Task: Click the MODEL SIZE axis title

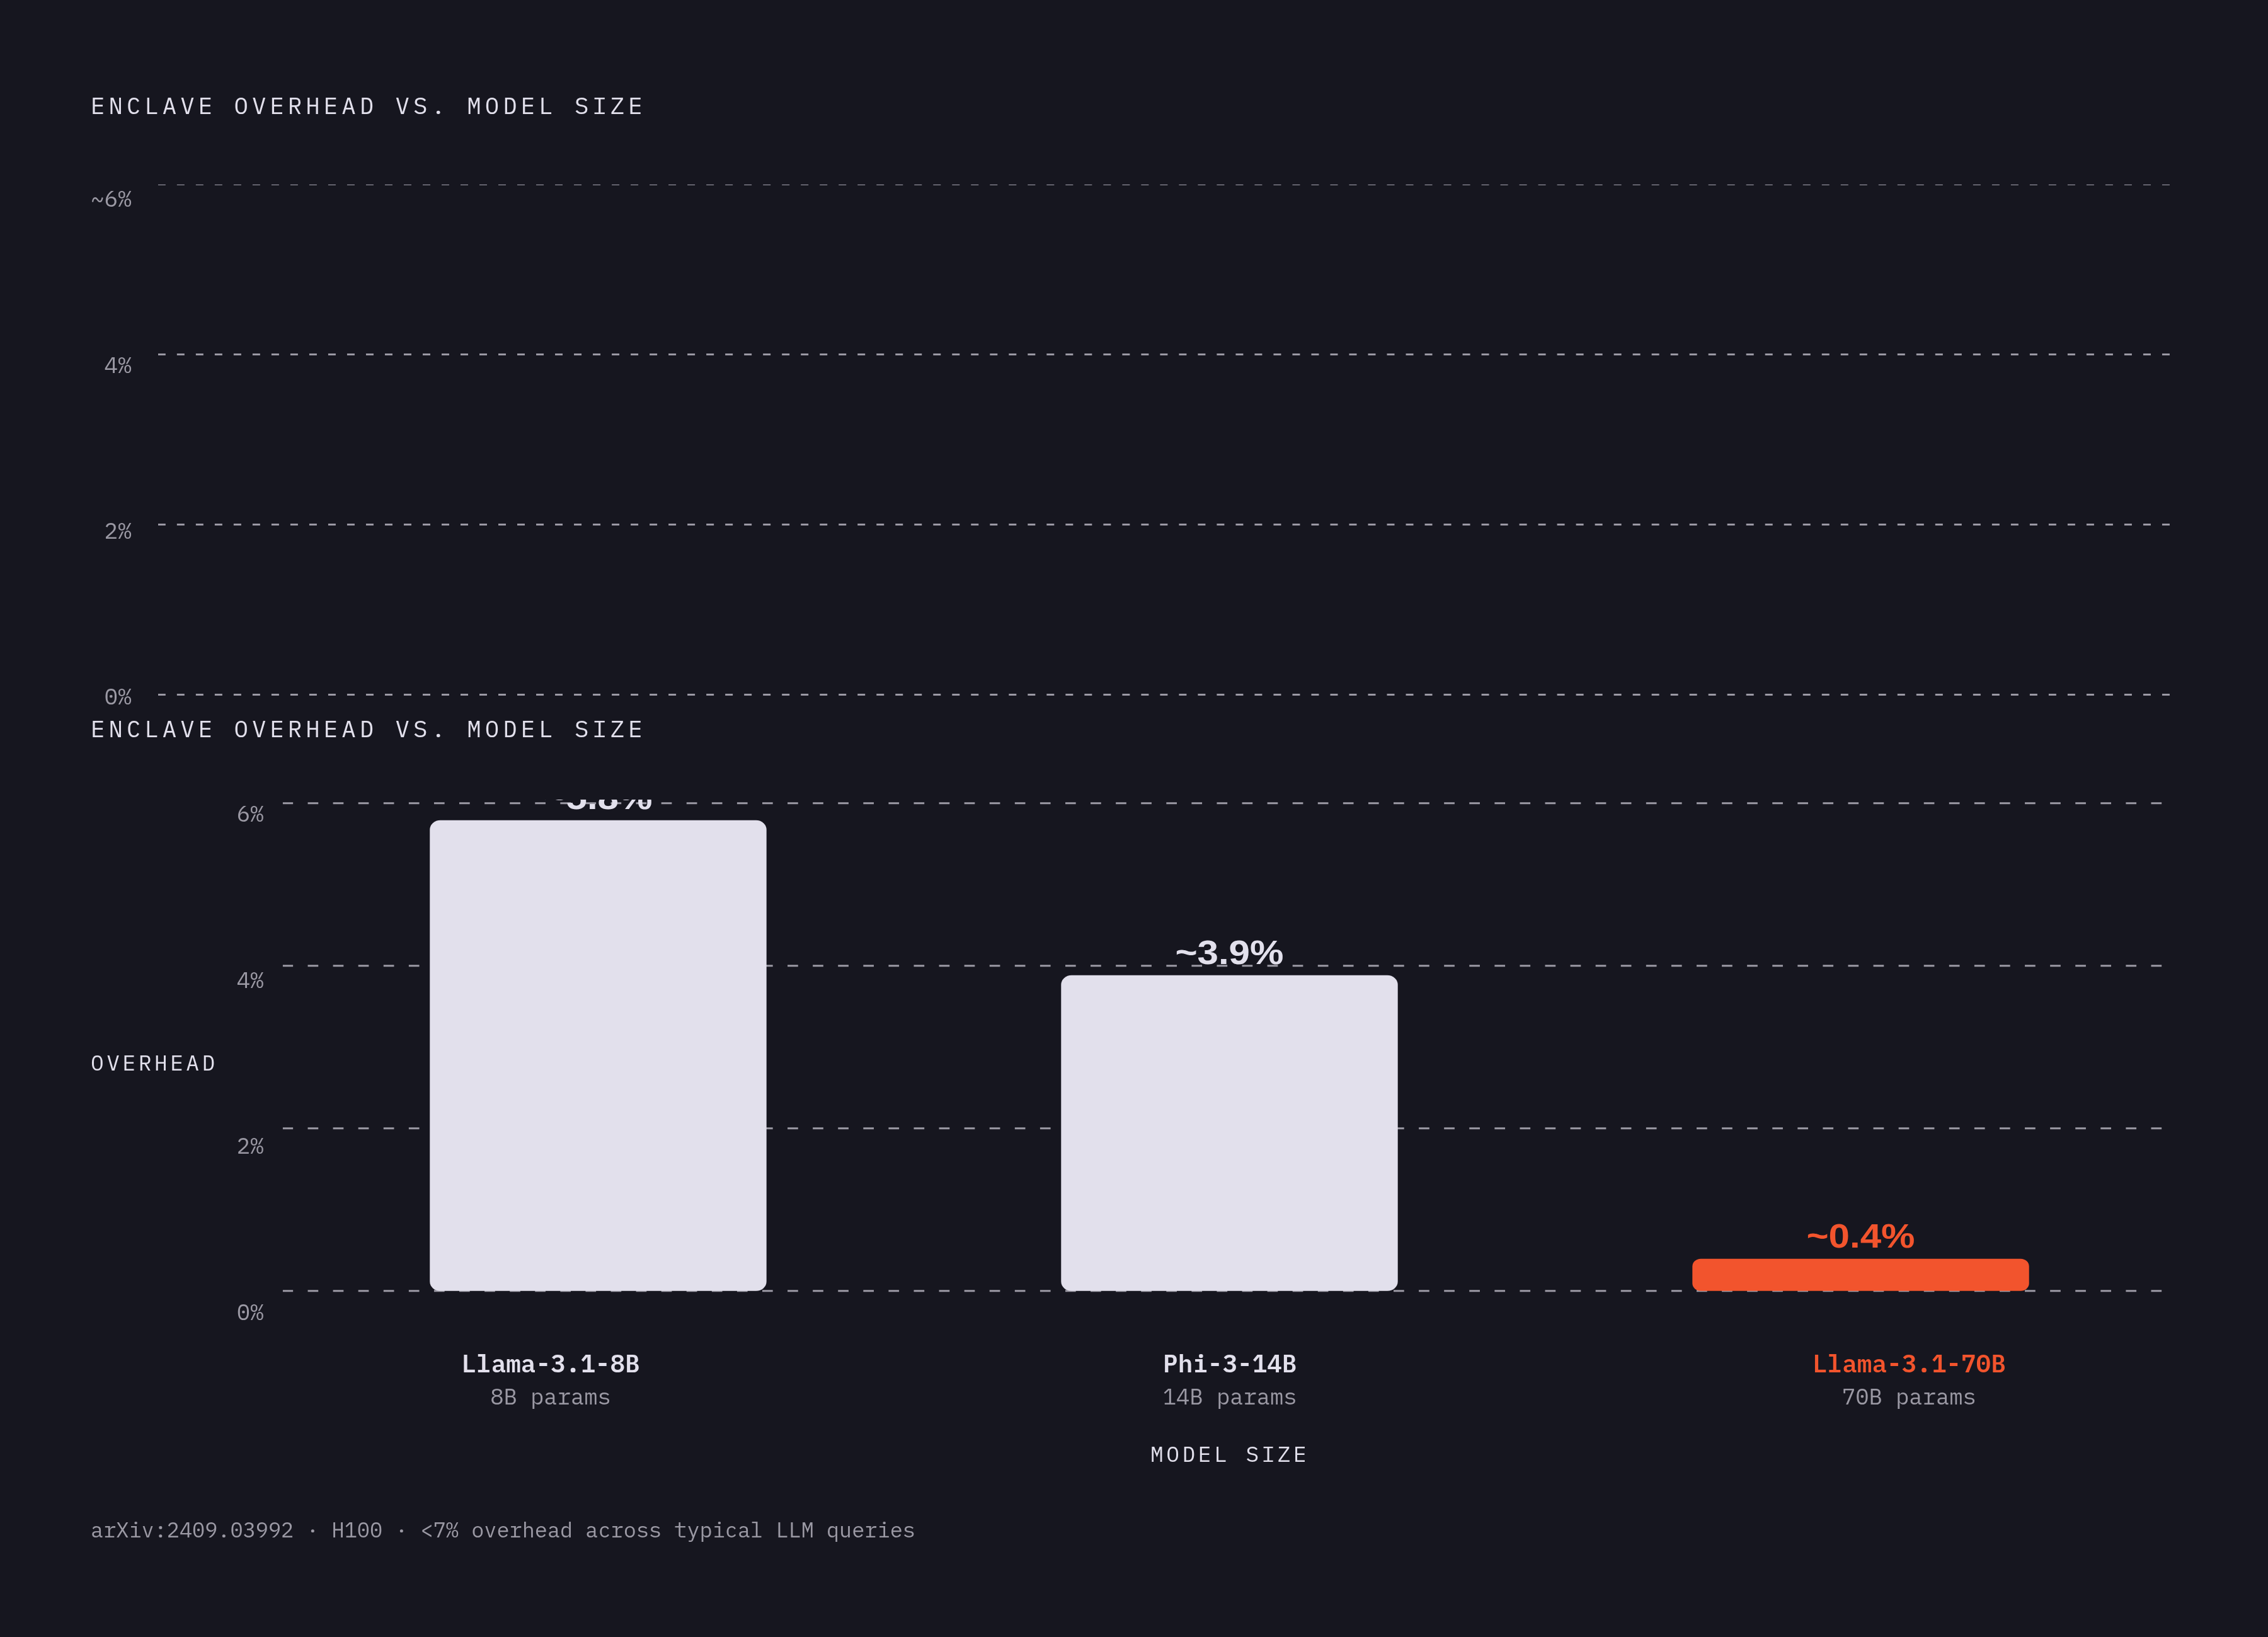Action: point(1229,1455)
